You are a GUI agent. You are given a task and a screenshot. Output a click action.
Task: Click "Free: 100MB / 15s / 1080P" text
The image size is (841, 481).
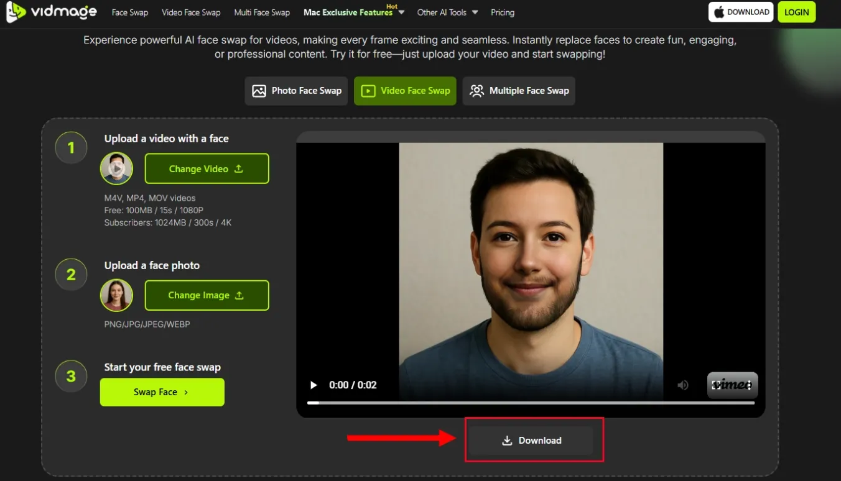pos(154,210)
